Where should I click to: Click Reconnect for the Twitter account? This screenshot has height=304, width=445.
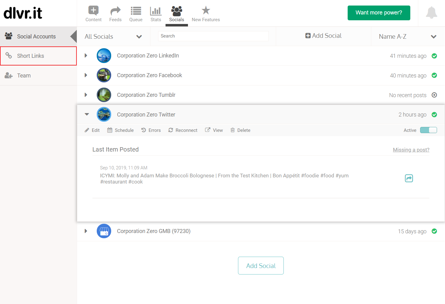[183, 130]
